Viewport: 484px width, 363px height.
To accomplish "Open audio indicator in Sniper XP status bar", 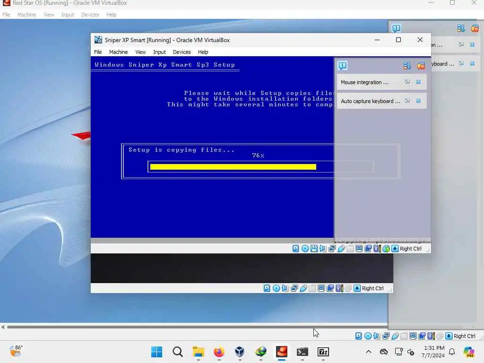I will [323, 249].
